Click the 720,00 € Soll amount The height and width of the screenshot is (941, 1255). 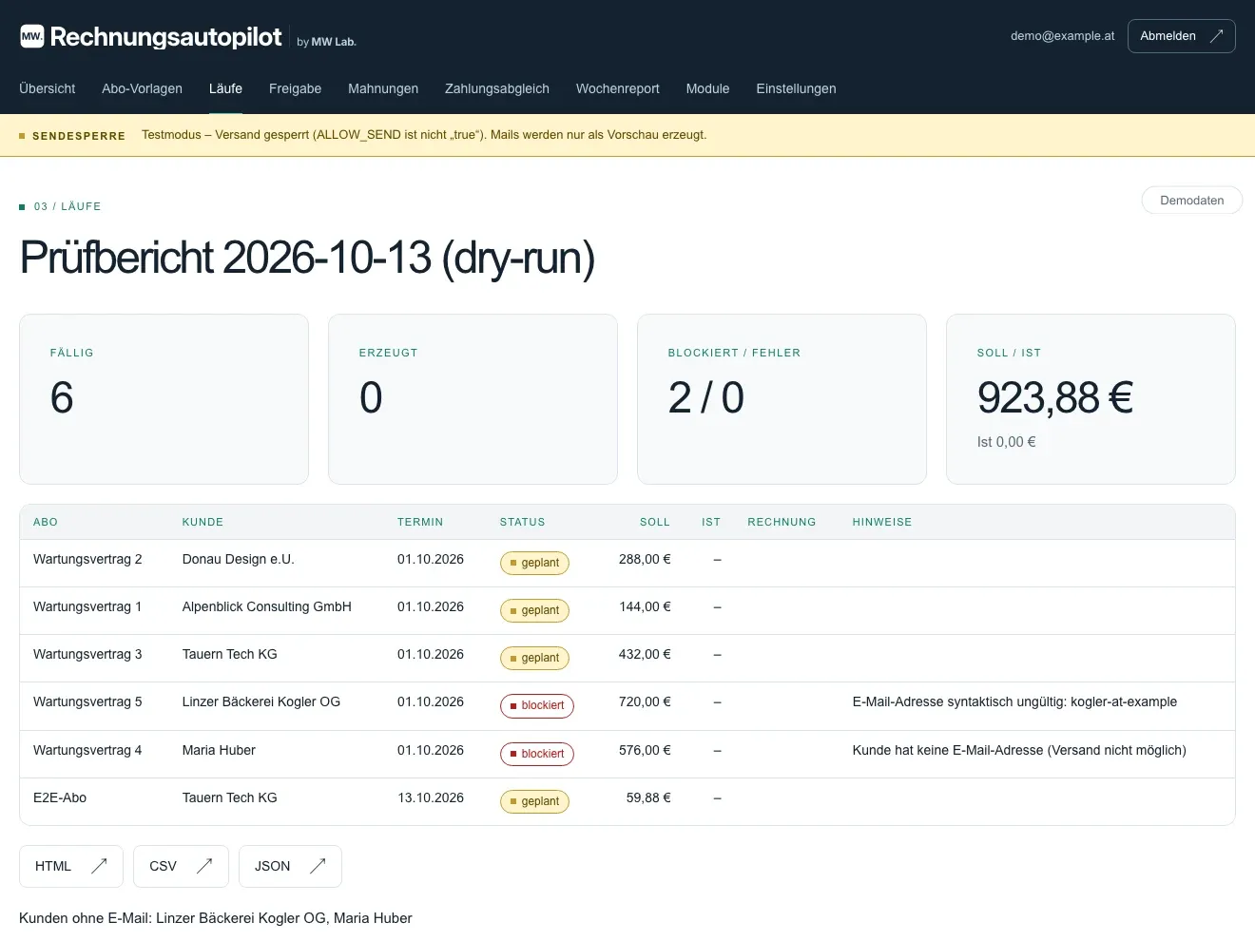[x=645, y=701]
